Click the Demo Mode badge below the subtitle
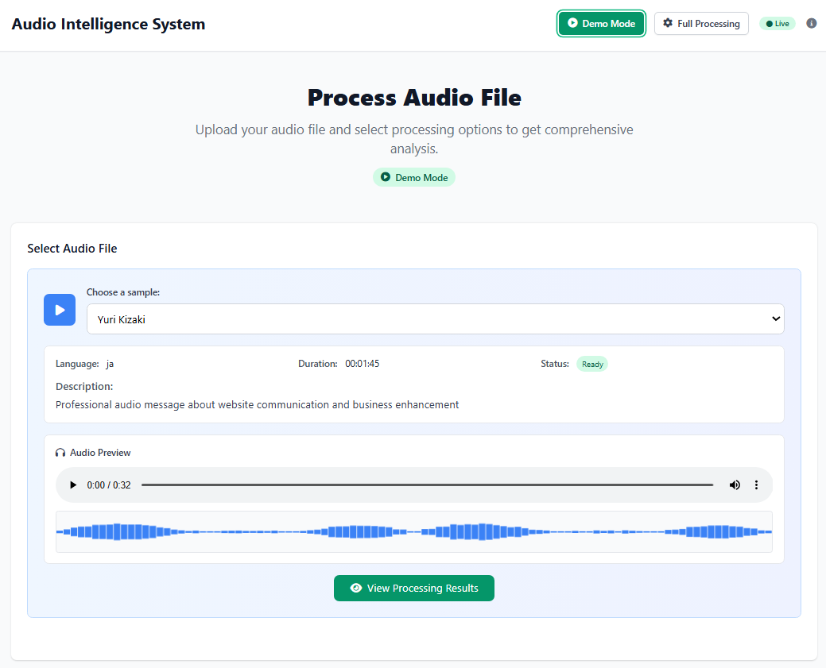This screenshot has height=668, width=826. coord(413,178)
